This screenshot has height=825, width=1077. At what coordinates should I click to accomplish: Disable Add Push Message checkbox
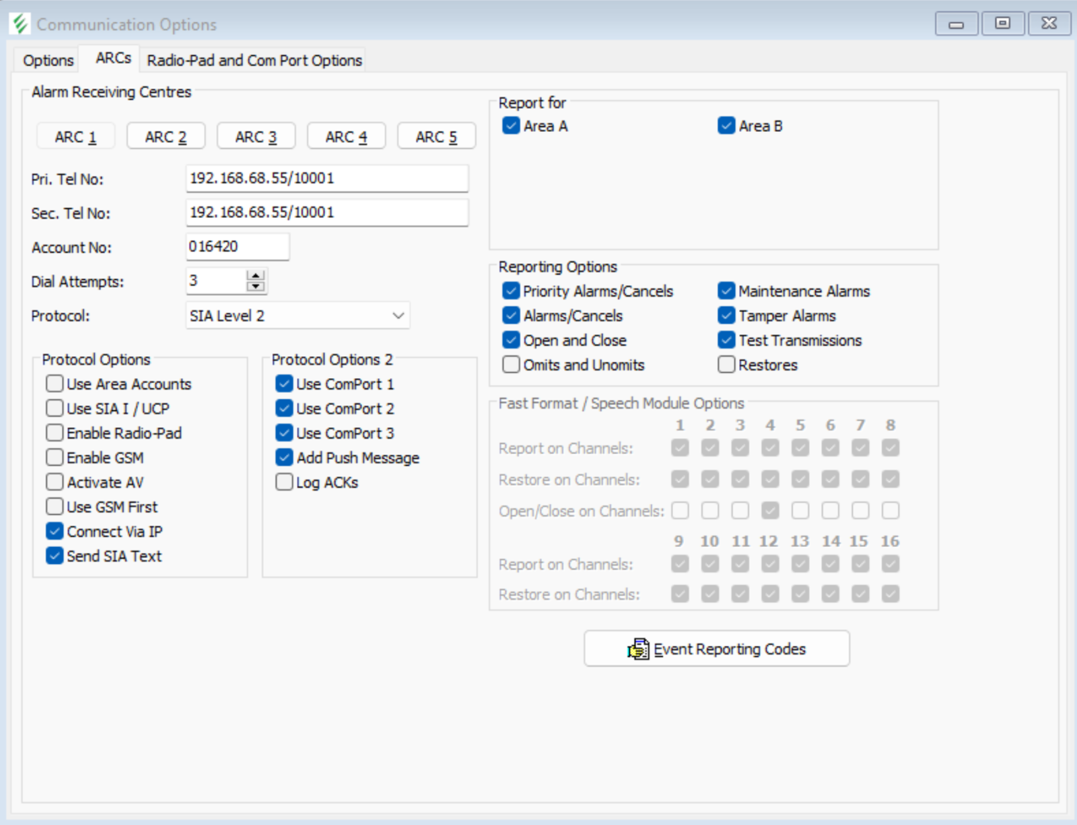[x=284, y=458]
